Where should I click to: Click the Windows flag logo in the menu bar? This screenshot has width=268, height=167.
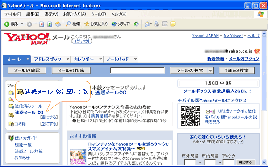(x=260, y=15)
